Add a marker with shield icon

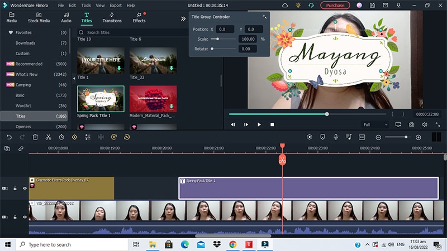pyautogui.click(x=322, y=137)
